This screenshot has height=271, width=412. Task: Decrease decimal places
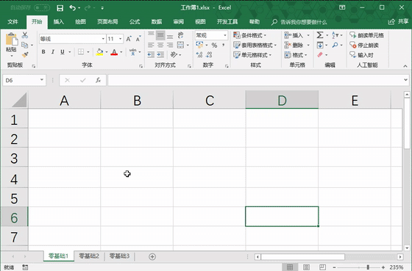tap(209, 54)
